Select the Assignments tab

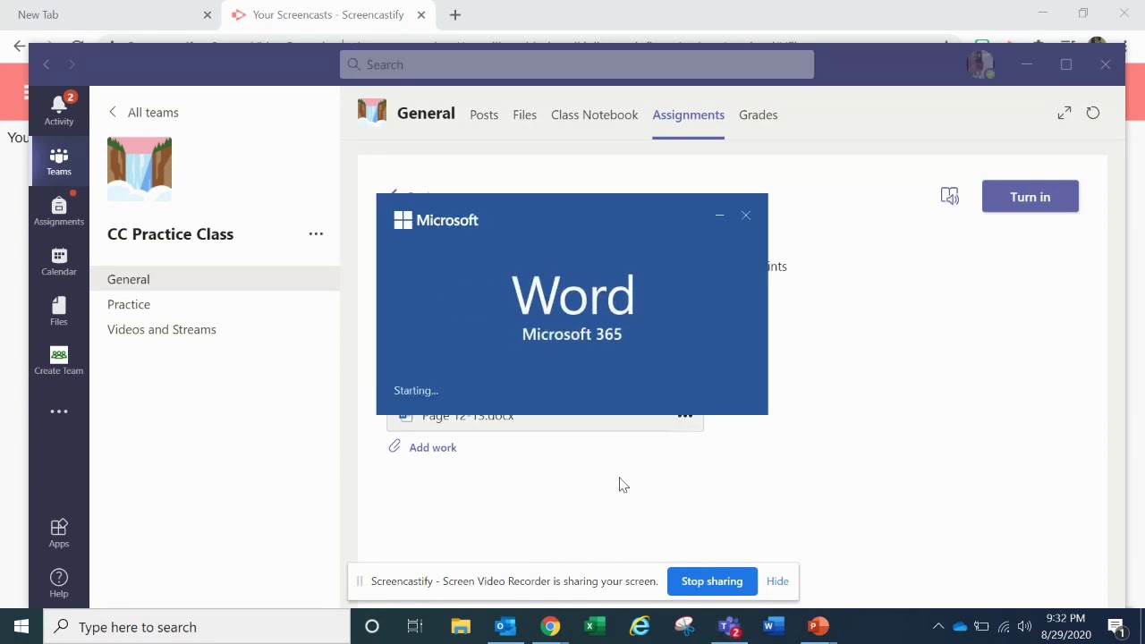[689, 114]
